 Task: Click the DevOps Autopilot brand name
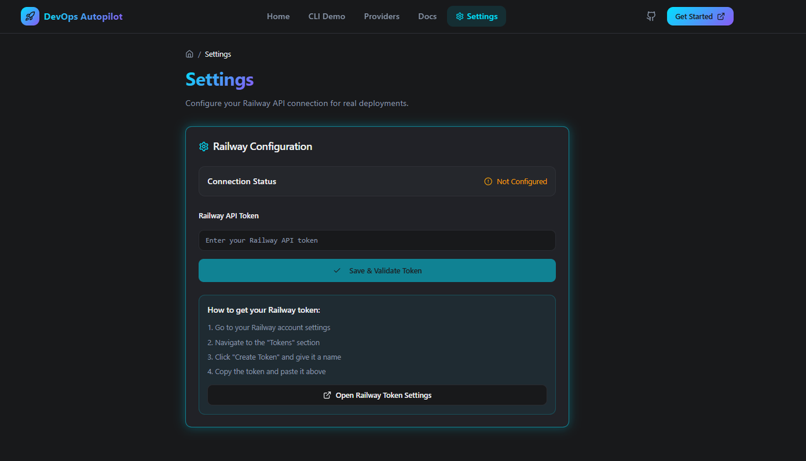pos(83,16)
